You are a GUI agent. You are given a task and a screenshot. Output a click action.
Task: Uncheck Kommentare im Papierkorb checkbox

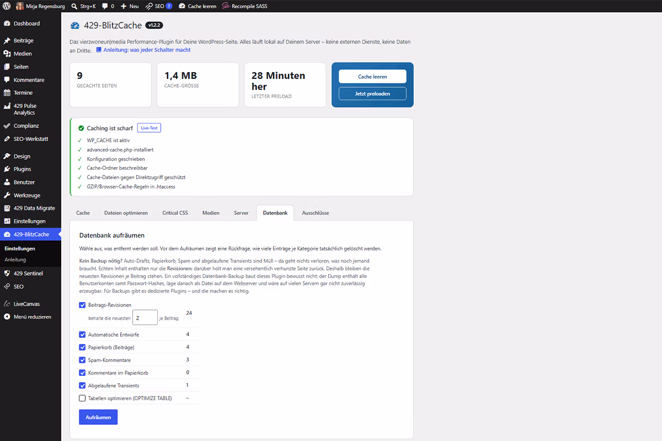coord(83,373)
